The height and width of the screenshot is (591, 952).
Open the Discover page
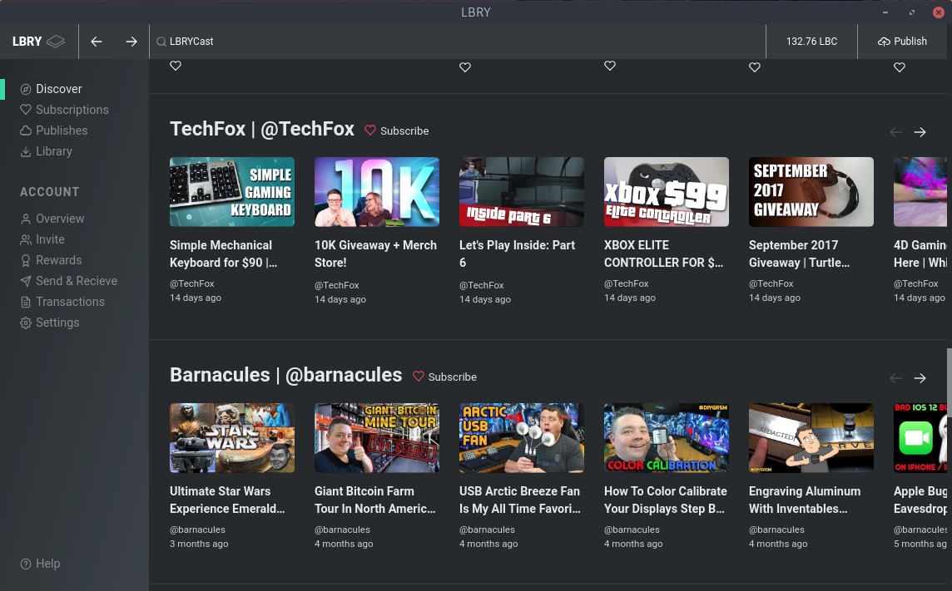(58, 89)
